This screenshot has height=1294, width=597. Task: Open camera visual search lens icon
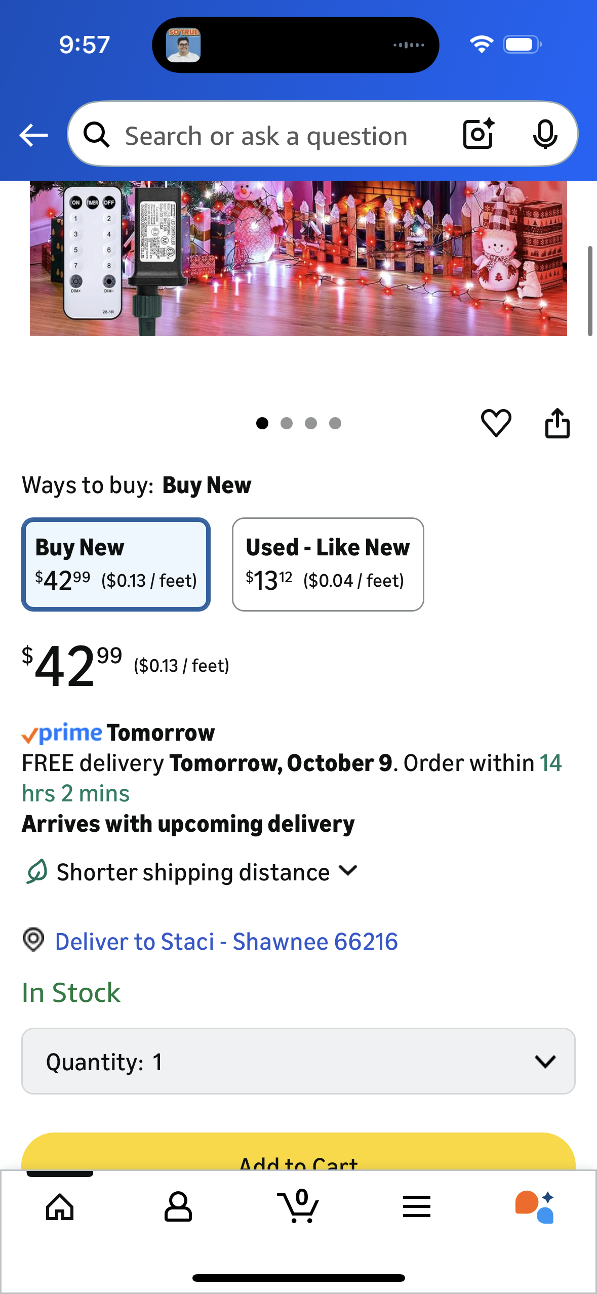(479, 134)
